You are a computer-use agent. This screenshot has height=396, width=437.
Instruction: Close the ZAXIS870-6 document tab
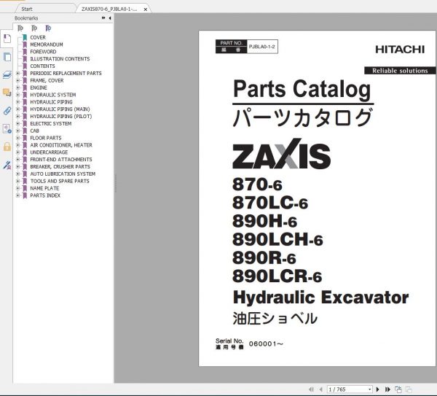click(x=145, y=9)
